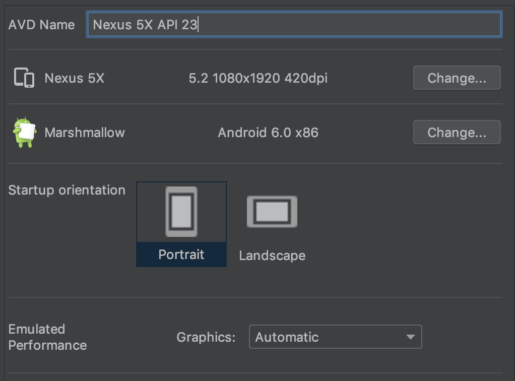515x381 pixels.
Task: Click the Android 6.0 x86 text
Action: coord(268,133)
